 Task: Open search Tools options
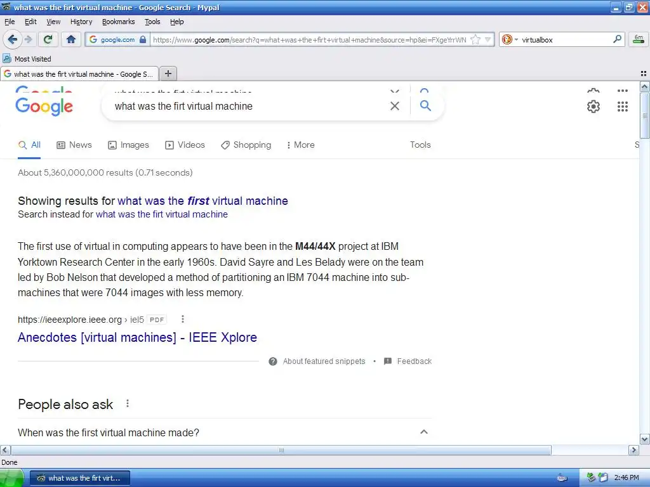click(x=420, y=145)
